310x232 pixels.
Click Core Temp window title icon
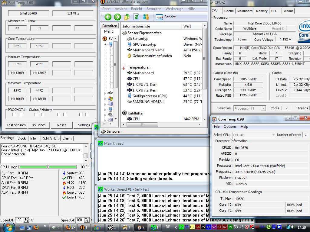coord(214,119)
